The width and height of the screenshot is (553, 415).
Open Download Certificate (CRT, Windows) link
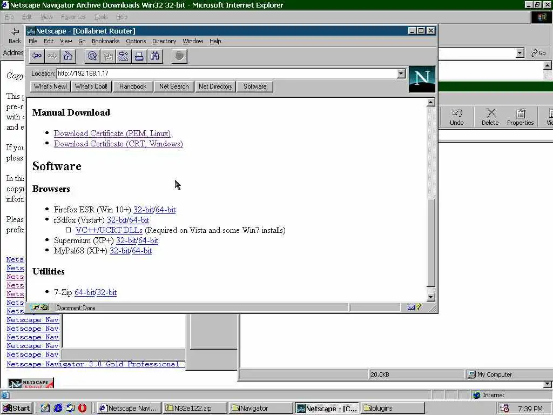tap(118, 144)
